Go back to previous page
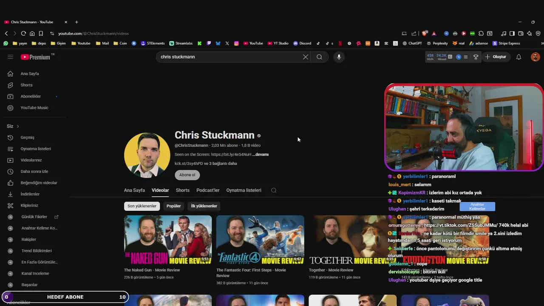The image size is (544, 306). (x=6, y=34)
